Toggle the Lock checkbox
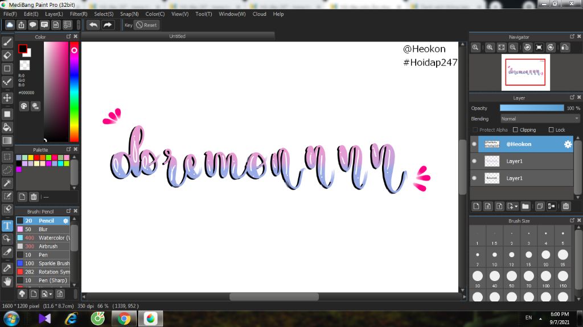 click(x=551, y=130)
